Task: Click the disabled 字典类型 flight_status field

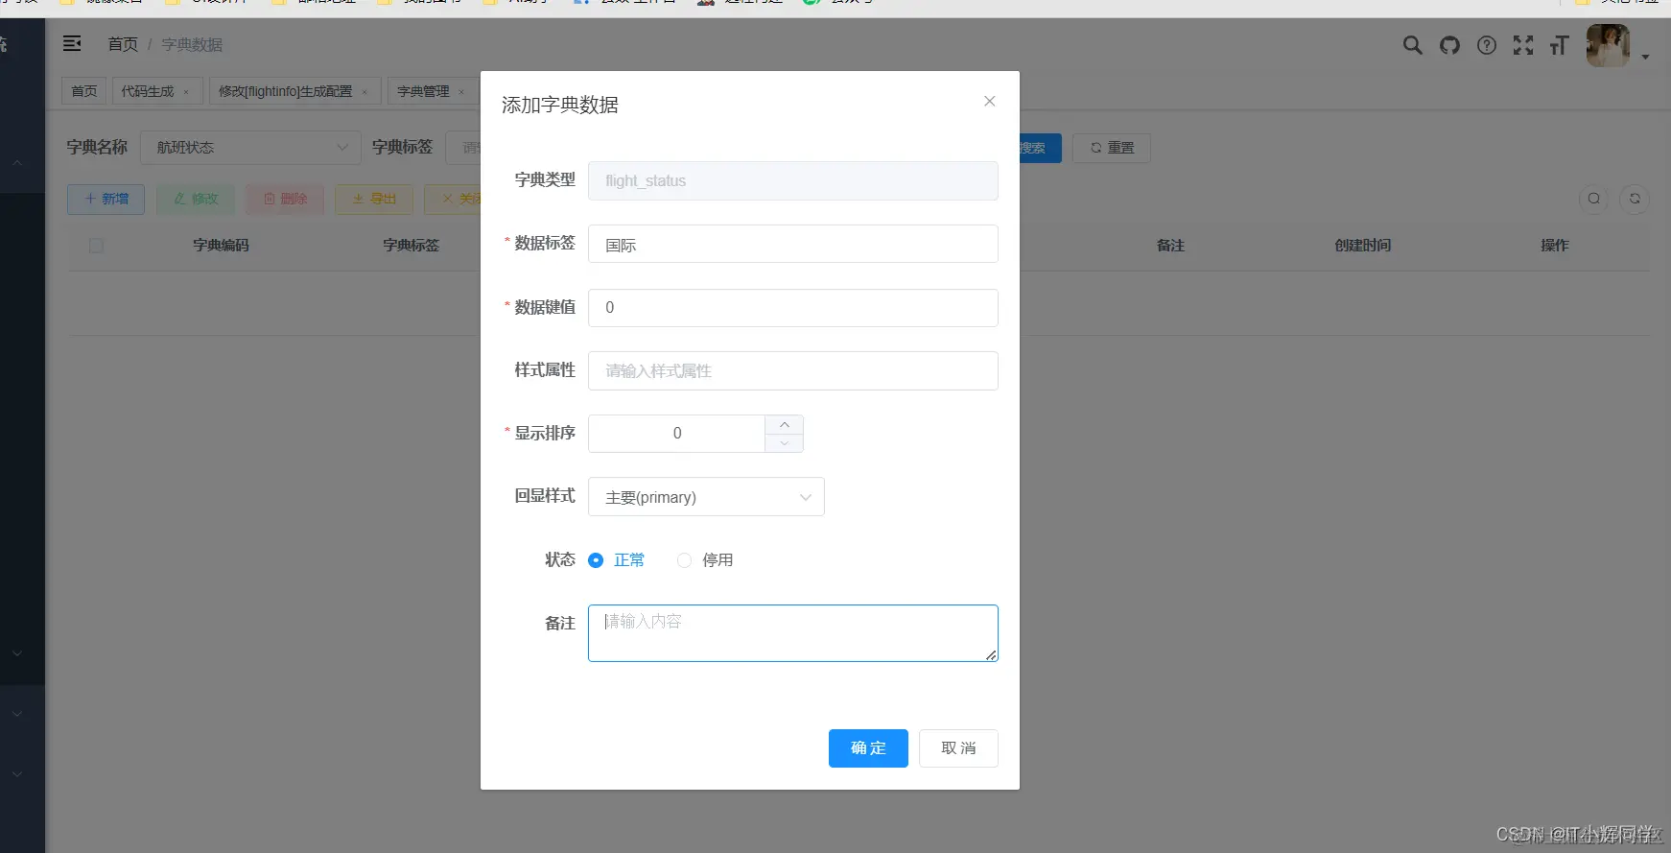Action: click(x=793, y=180)
